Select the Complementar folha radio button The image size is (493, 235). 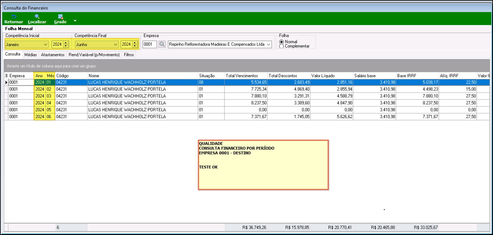[281, 46]
